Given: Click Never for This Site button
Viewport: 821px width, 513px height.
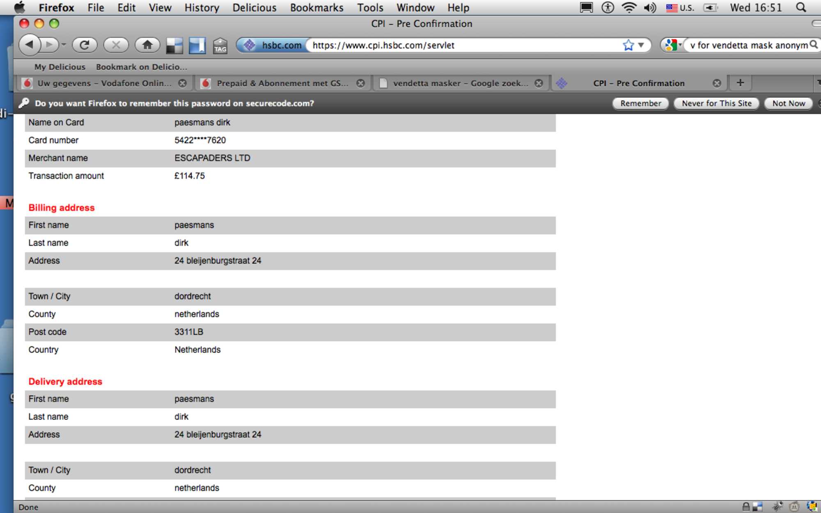Looking at the screenshot, I should 716,103.
